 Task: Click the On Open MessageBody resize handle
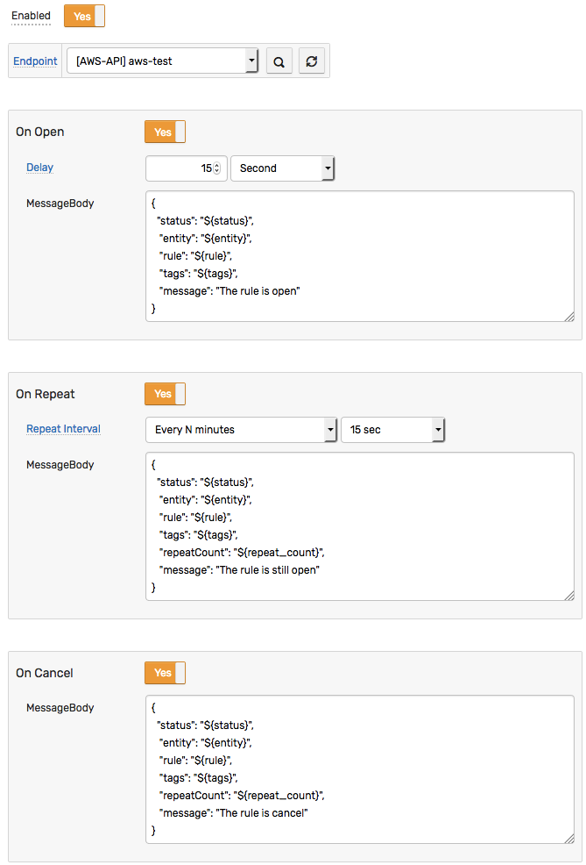[569, 317]
